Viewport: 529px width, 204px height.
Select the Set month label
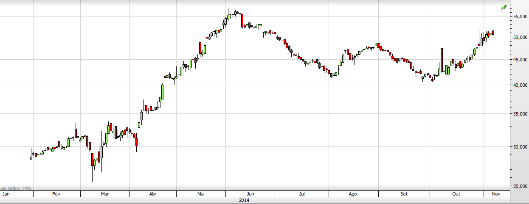[x=404, y=194]
